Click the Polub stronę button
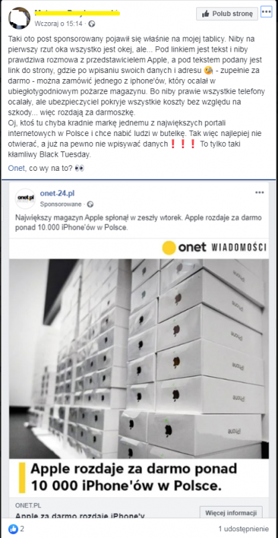The width and height of the screenshot is (278, 538). pyautogui.click(x=227, y=13)
